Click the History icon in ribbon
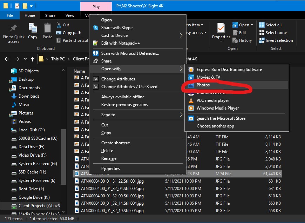305x223 pixels. [x=235, y=40]
